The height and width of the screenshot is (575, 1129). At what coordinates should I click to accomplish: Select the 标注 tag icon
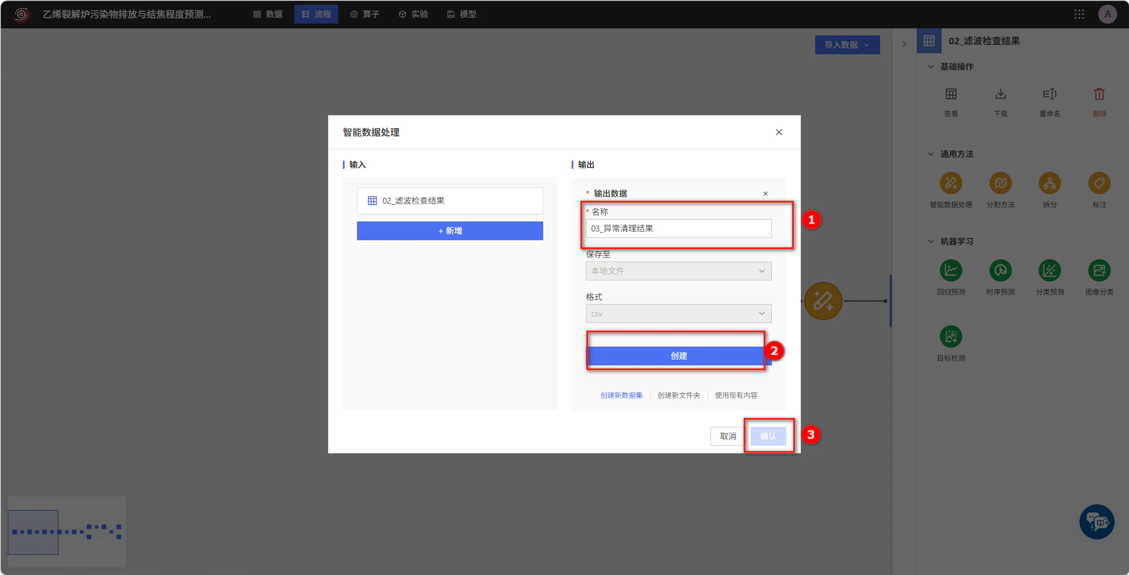click(x=1099, y=183)
